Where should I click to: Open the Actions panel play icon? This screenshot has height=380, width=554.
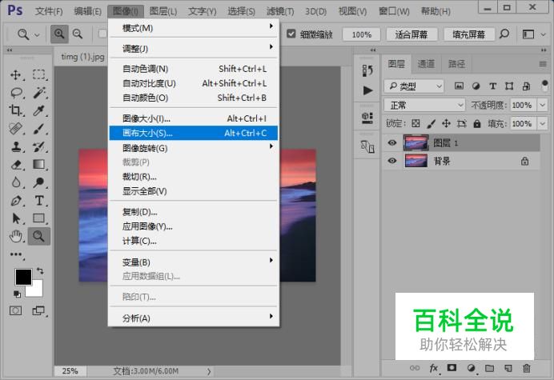pyautogui.click(x=367, y=90)
